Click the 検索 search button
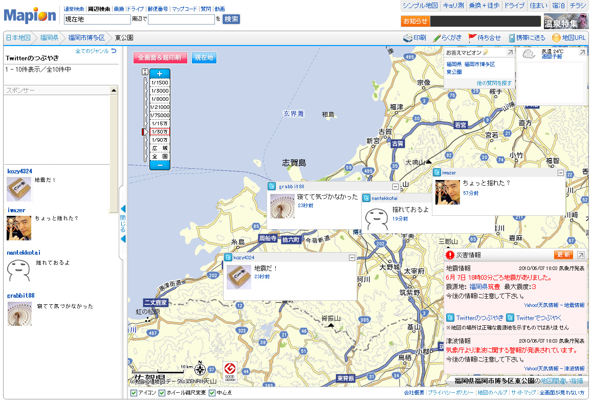592x403 pixels. (x=231, y=19)
